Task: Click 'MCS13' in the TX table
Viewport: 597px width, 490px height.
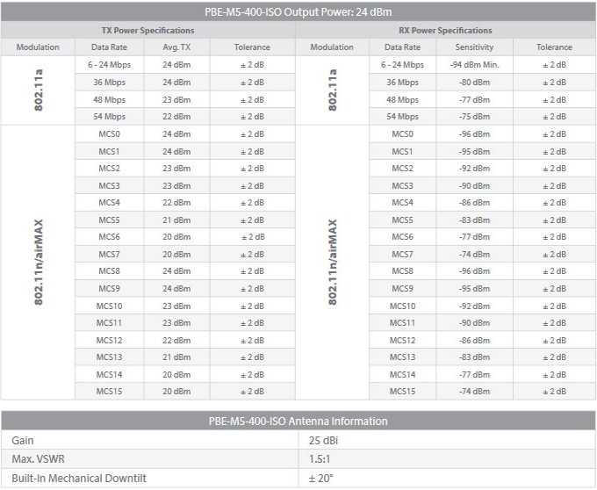Action: 109,357
